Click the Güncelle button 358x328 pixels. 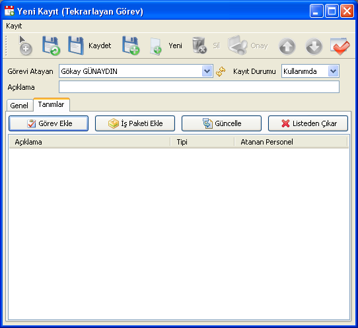point(221,123)
